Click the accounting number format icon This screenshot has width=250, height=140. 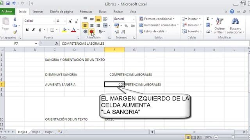116,26
